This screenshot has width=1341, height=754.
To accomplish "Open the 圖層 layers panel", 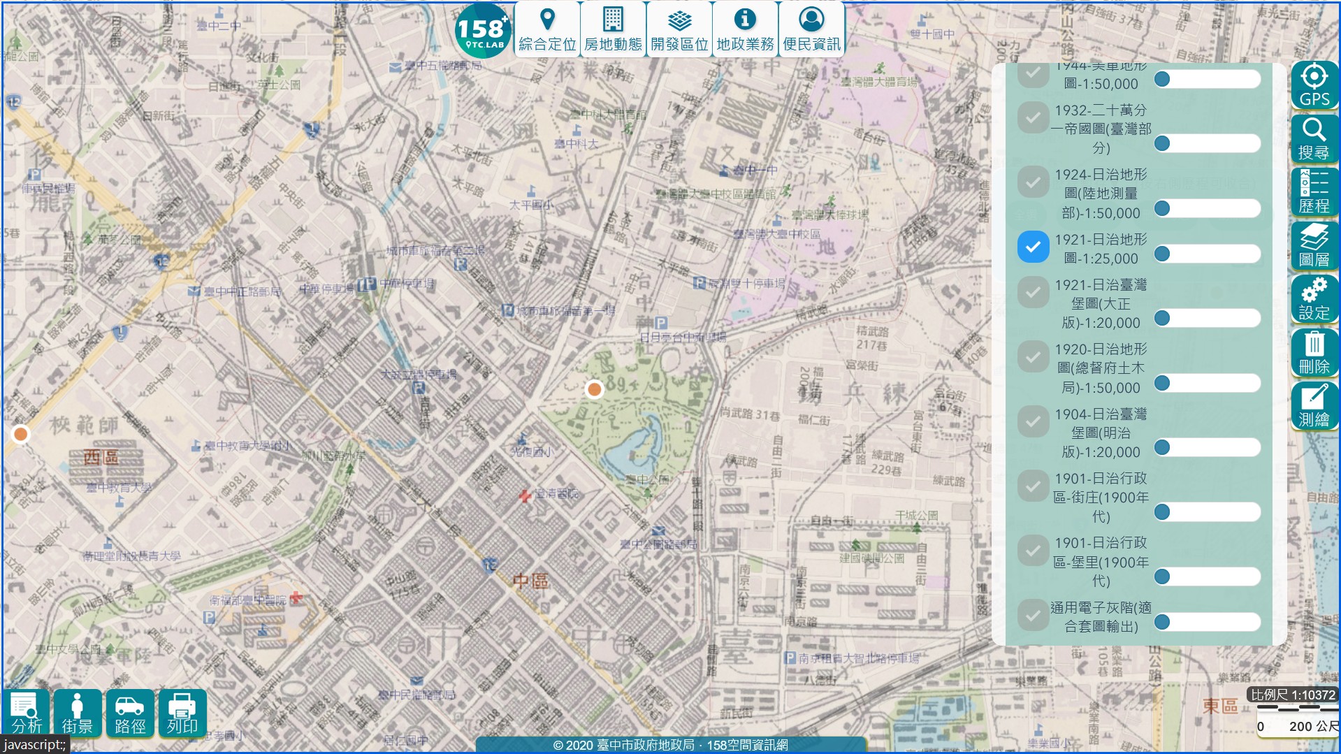I will (x=1314, y=246).
